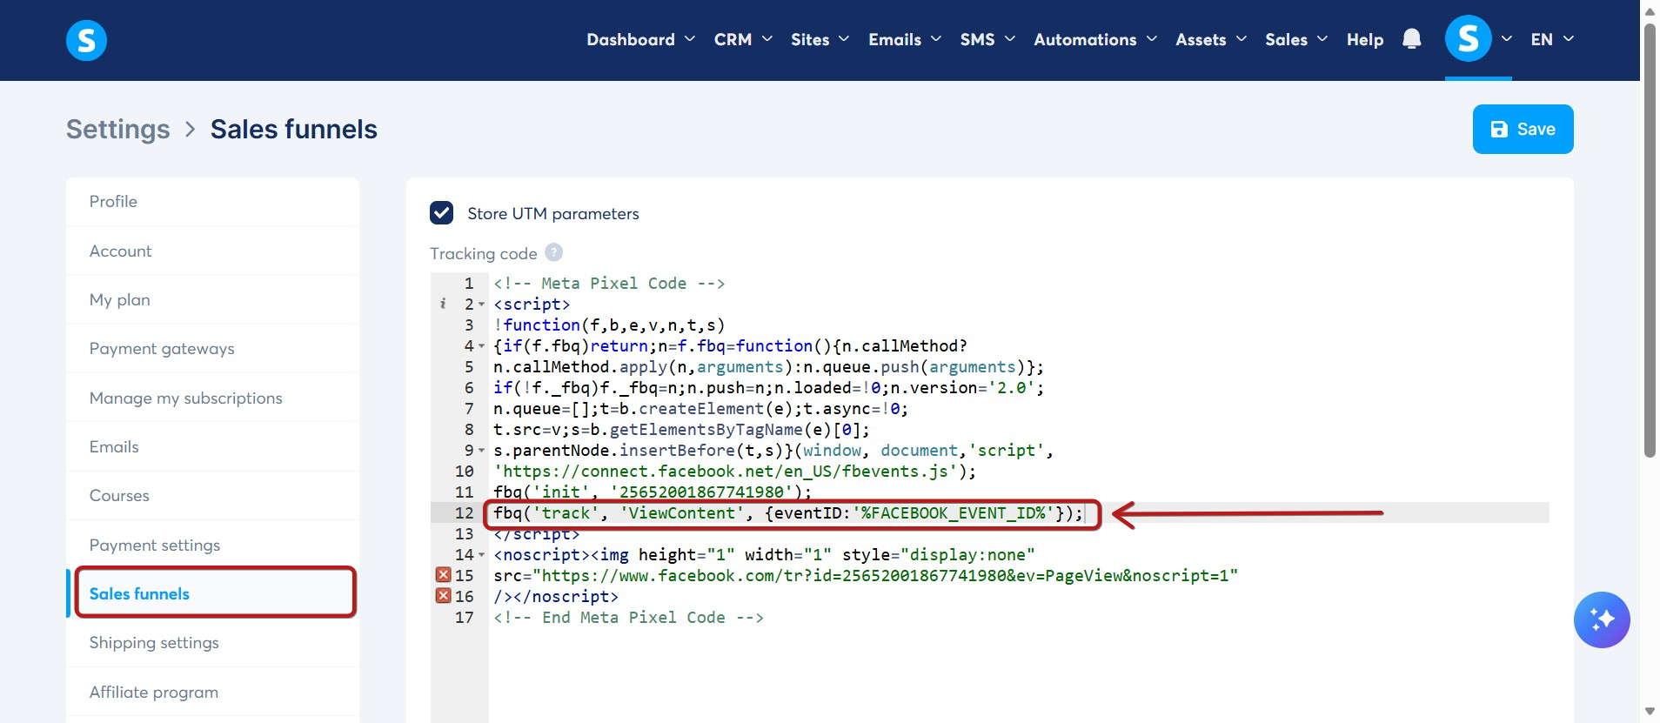Click the Tracking code field label

pyautogui.click(x=483, y=253)
